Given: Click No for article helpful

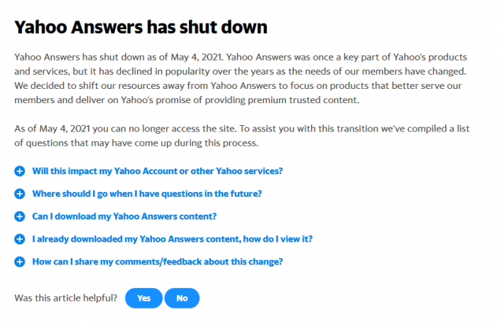Looking at the screenshot, I should (182, 299).
